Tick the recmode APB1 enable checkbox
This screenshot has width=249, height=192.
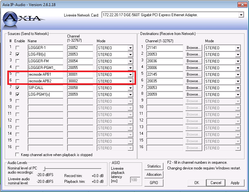pos(17,74)
